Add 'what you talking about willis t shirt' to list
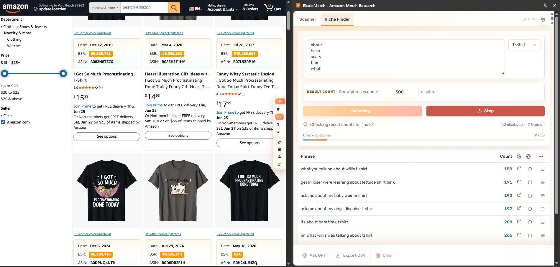This screenshot has width=560, height=267. click(x=543, y=169)
